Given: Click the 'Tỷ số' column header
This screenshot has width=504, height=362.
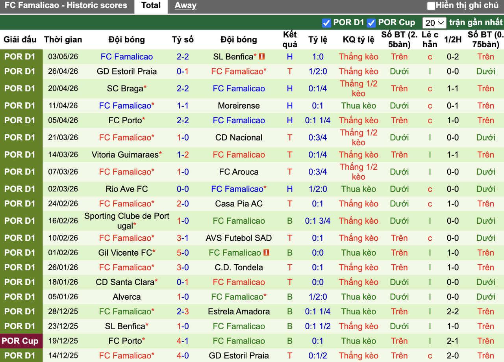Looking at the screenshot, I should (x=183, y=39).
